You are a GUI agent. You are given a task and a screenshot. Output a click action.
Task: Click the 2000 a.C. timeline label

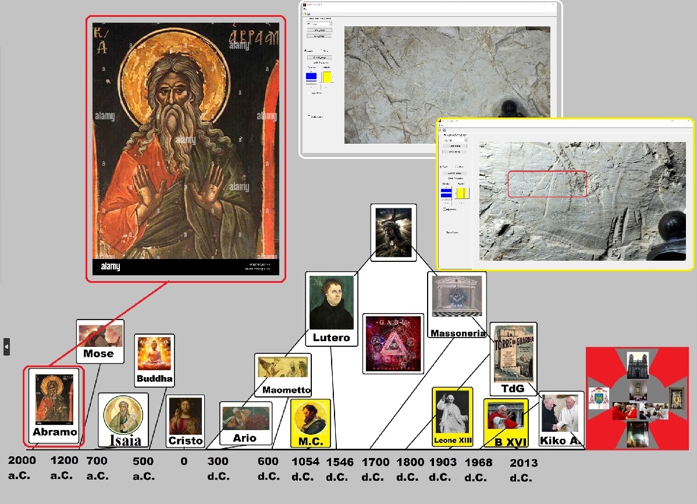pos(22,467)
